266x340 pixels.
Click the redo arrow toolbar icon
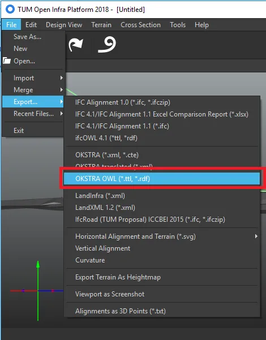(x=75, y=45)
